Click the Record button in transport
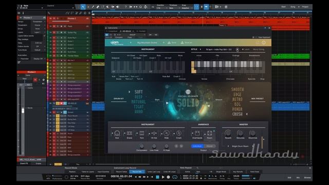Image resolution: width=329 pixels, height=185 pixels. click(x=168, y=177)
